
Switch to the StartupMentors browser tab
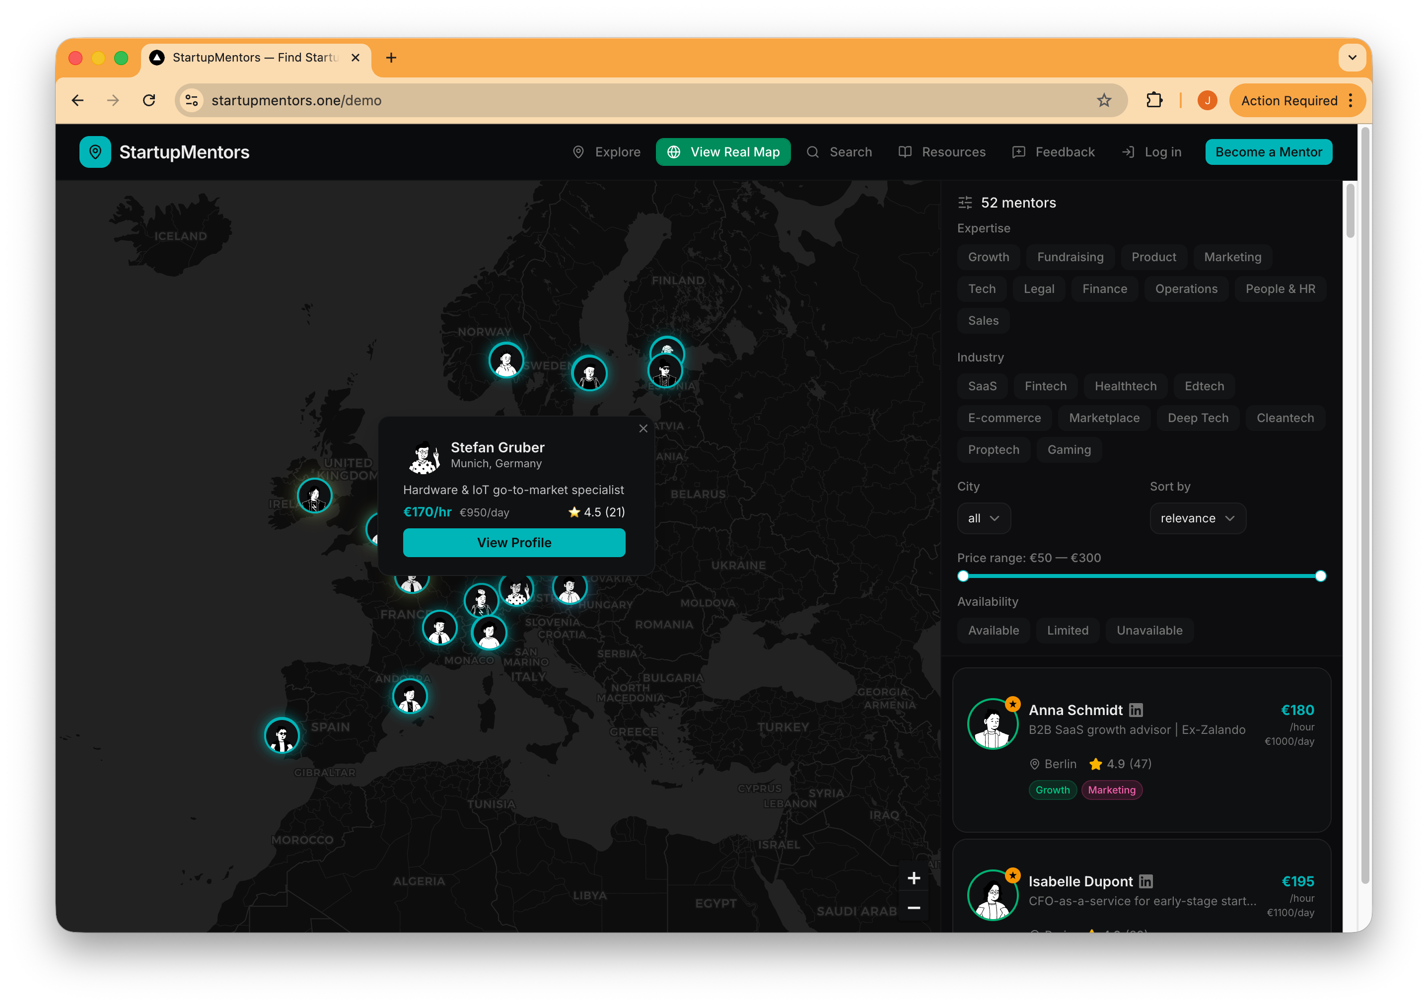[256, 57]
